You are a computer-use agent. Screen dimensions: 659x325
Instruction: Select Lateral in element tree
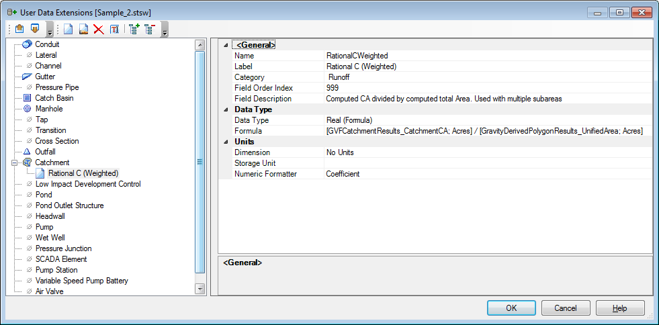tap(46, 55)
